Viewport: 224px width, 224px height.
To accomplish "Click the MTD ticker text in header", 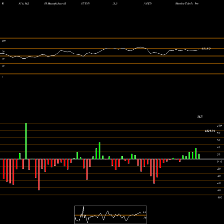I will coord(148,4).
